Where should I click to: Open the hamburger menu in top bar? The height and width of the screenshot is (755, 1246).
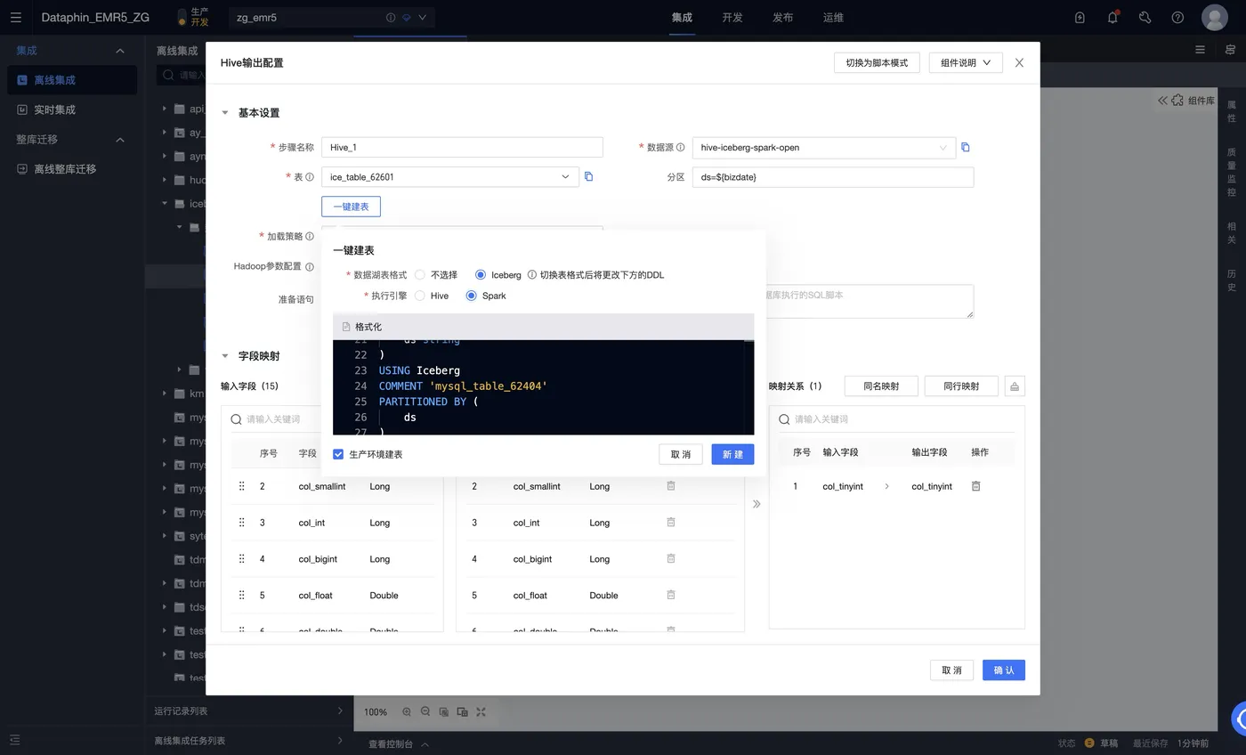click(15, 17)
